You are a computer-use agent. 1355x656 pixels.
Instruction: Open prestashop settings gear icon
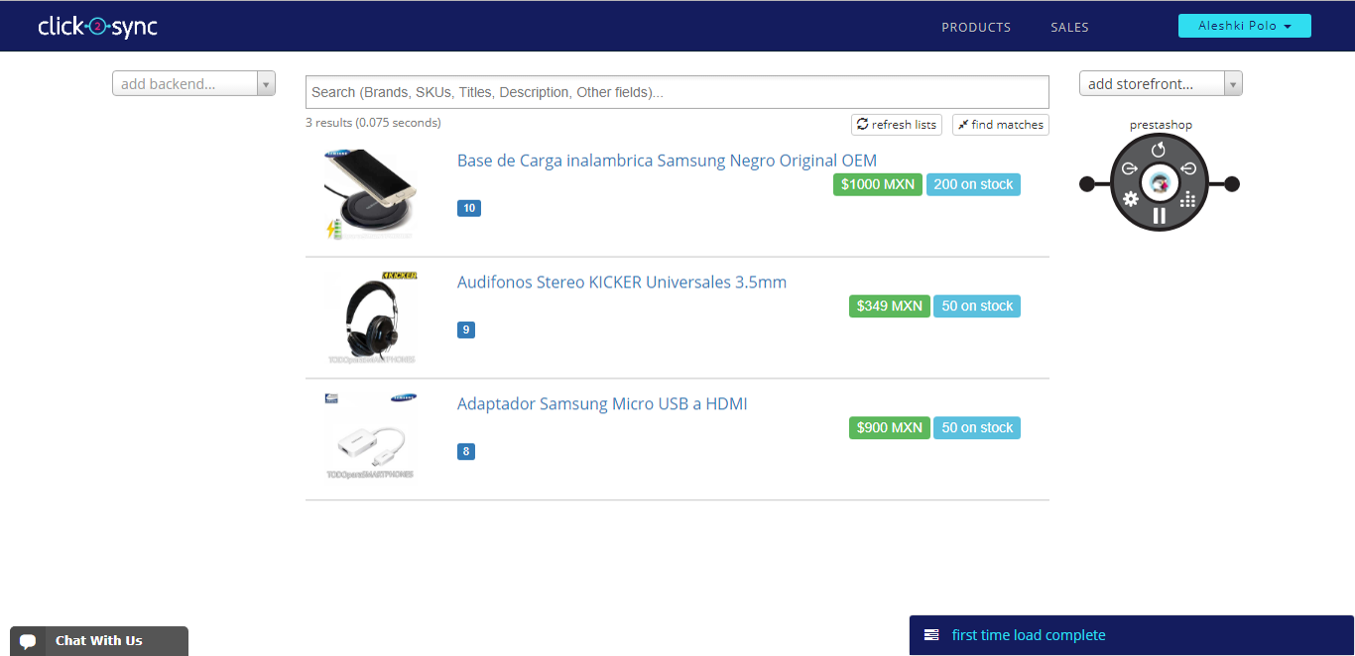pos(1131,199)
